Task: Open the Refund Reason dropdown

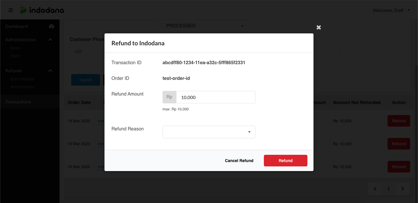Action: pyautogui.click(x=209, y=132)
